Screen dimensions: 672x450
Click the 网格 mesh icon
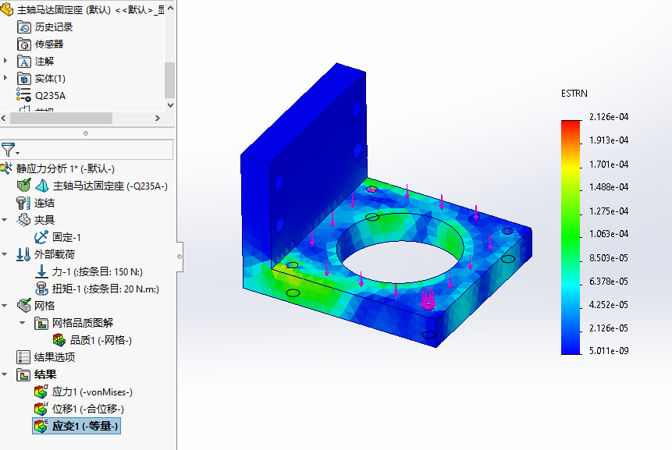pyautogui.click(x=24, y=305)
